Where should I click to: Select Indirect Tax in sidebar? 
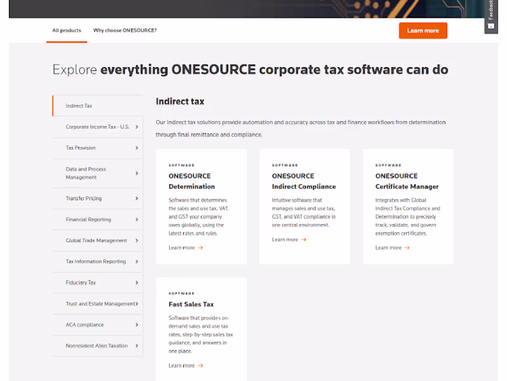coord(98,106)
